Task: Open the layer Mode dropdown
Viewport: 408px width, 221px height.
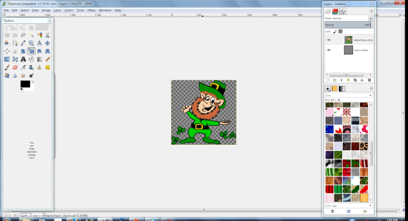Action: 371,18
